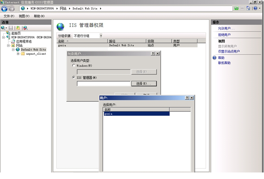This screenshot has width=264, height=179.
Task: Click the delete connection icon in Connections toolbar
Action: coord(25,28)
